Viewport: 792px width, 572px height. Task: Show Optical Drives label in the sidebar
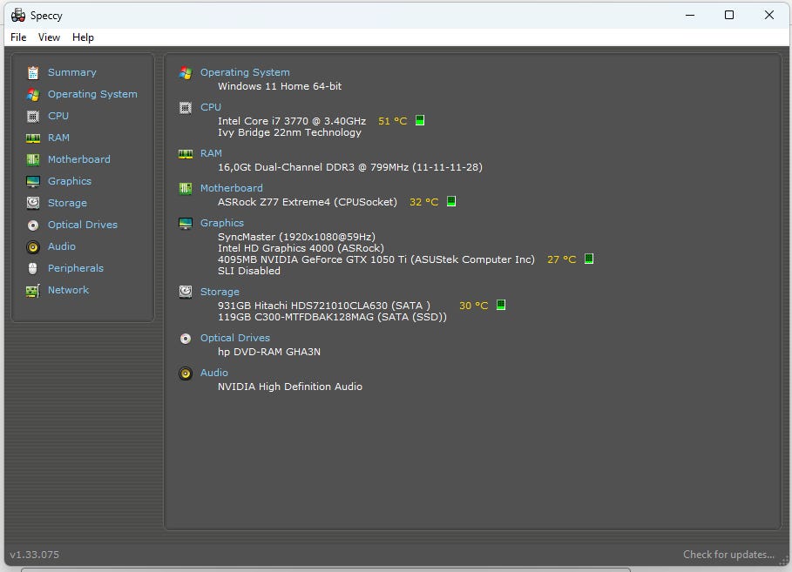pos(83,225)
